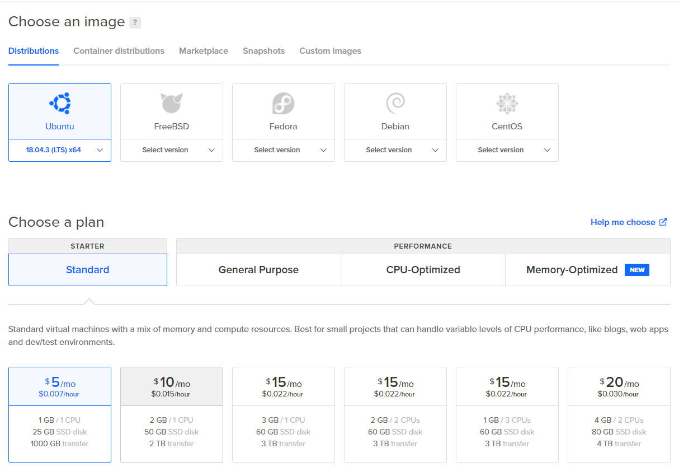Click the 50 GB SSD disk text
Viewport: 679px width, 467px height.
pos(172,432)
